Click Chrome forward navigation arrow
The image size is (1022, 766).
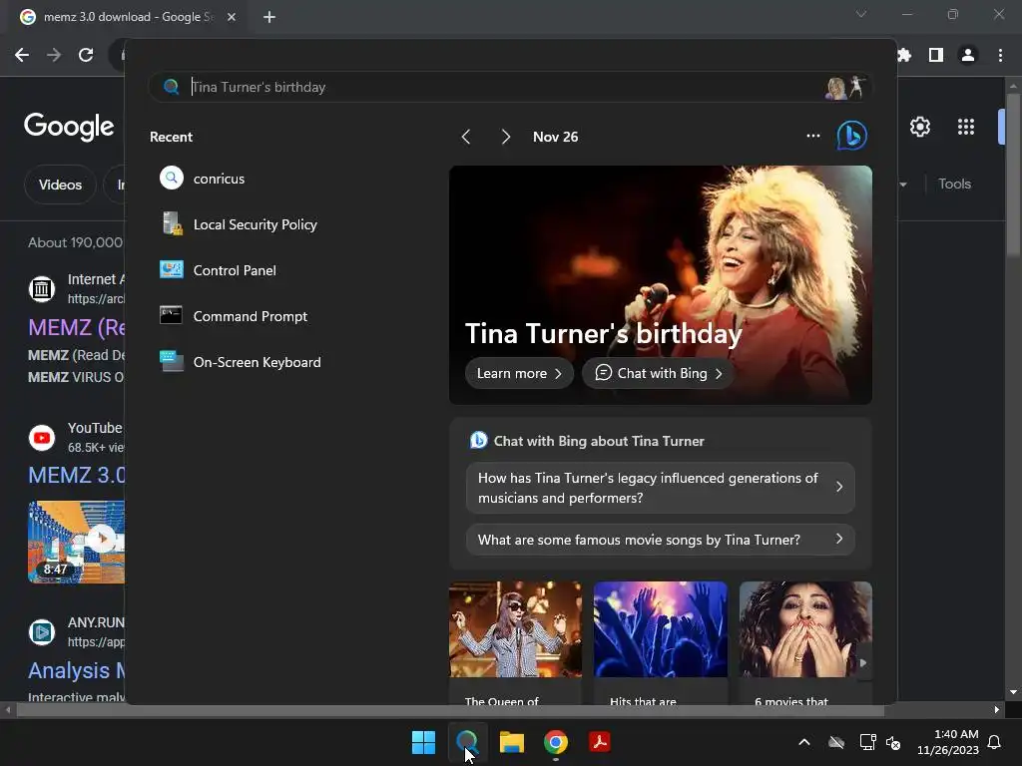pos(54,55)
